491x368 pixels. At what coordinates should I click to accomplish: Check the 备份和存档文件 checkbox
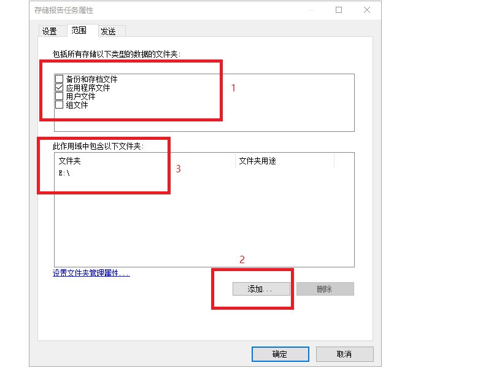[59, 79]
